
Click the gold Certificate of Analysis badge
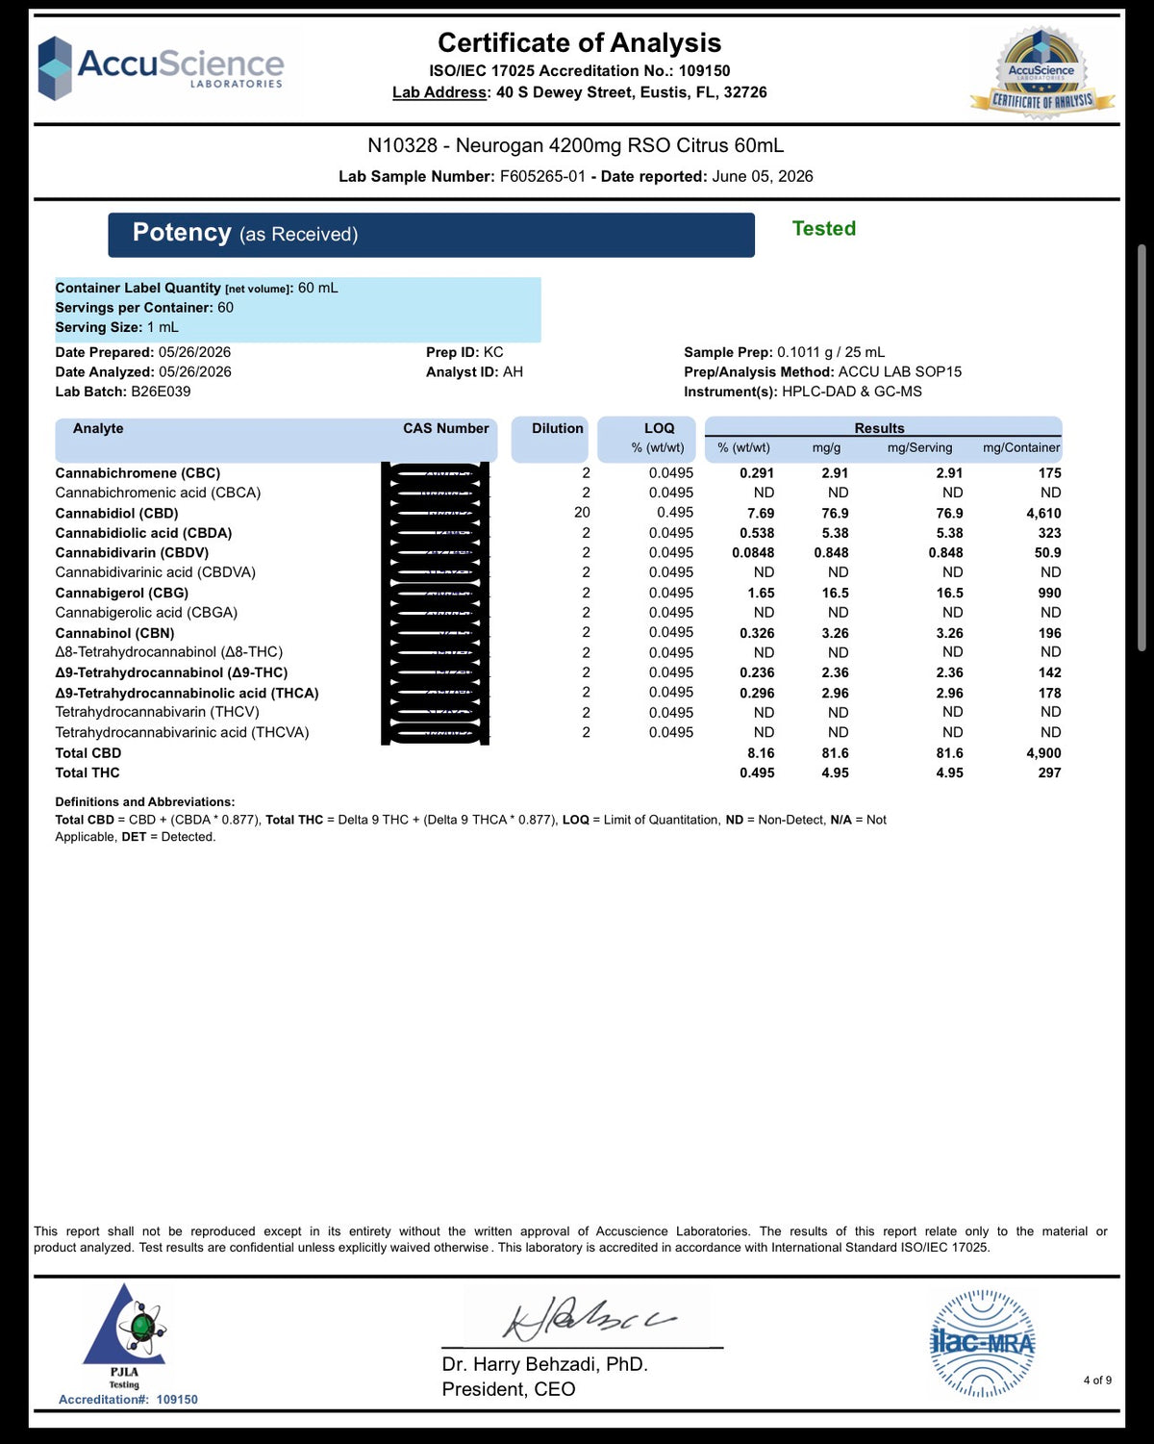tap(1042, 74)
